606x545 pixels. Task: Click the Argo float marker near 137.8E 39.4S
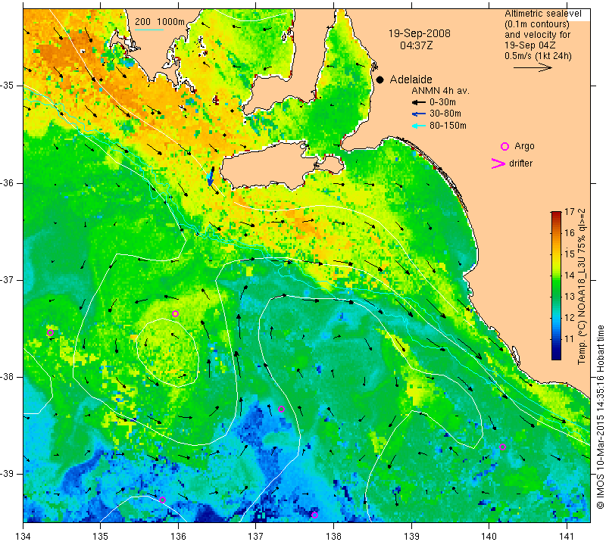(x=314, y=515)
